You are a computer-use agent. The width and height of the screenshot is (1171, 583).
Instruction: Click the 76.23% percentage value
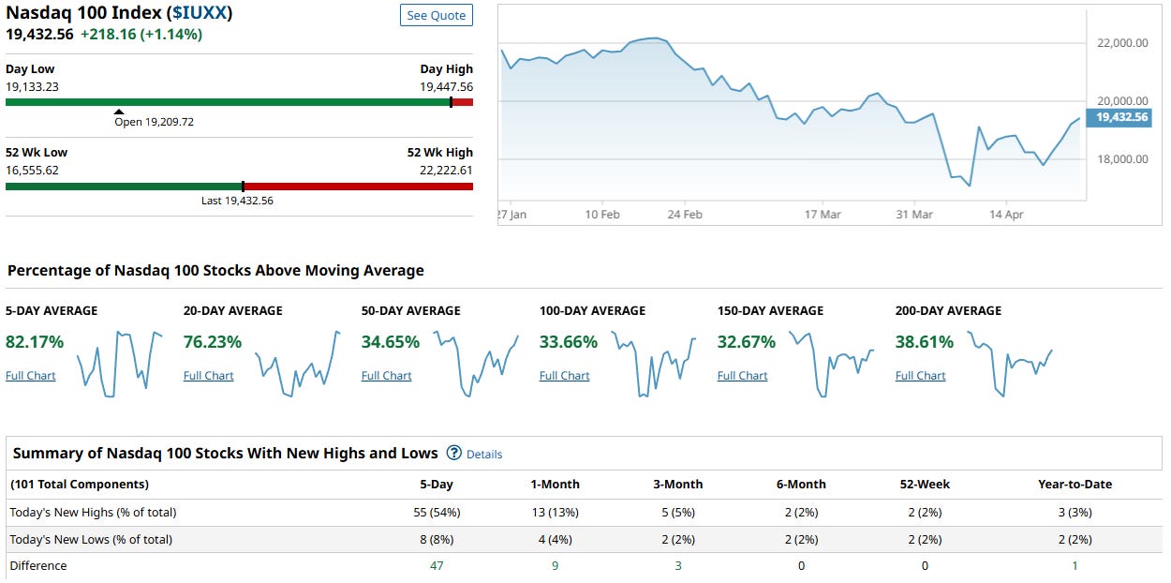click(213, 342)
